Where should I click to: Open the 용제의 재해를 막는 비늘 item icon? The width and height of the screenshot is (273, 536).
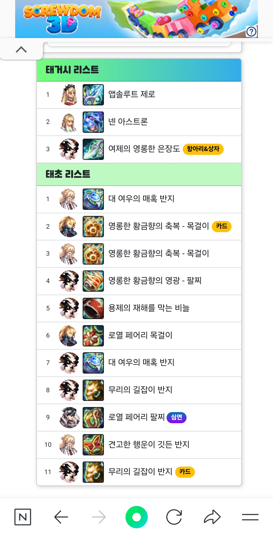coord(93,308)
